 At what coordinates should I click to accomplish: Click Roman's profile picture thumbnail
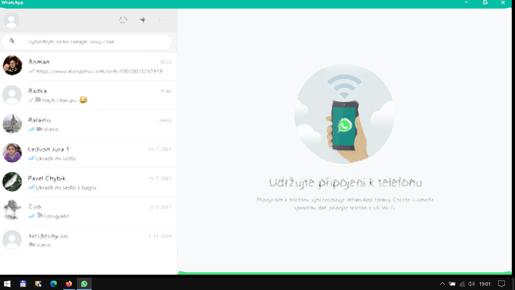click(x=12, y=65)
